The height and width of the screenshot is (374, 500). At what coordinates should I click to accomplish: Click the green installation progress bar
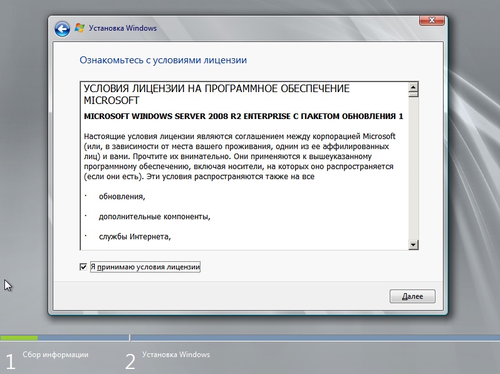(x=19, y=338)
